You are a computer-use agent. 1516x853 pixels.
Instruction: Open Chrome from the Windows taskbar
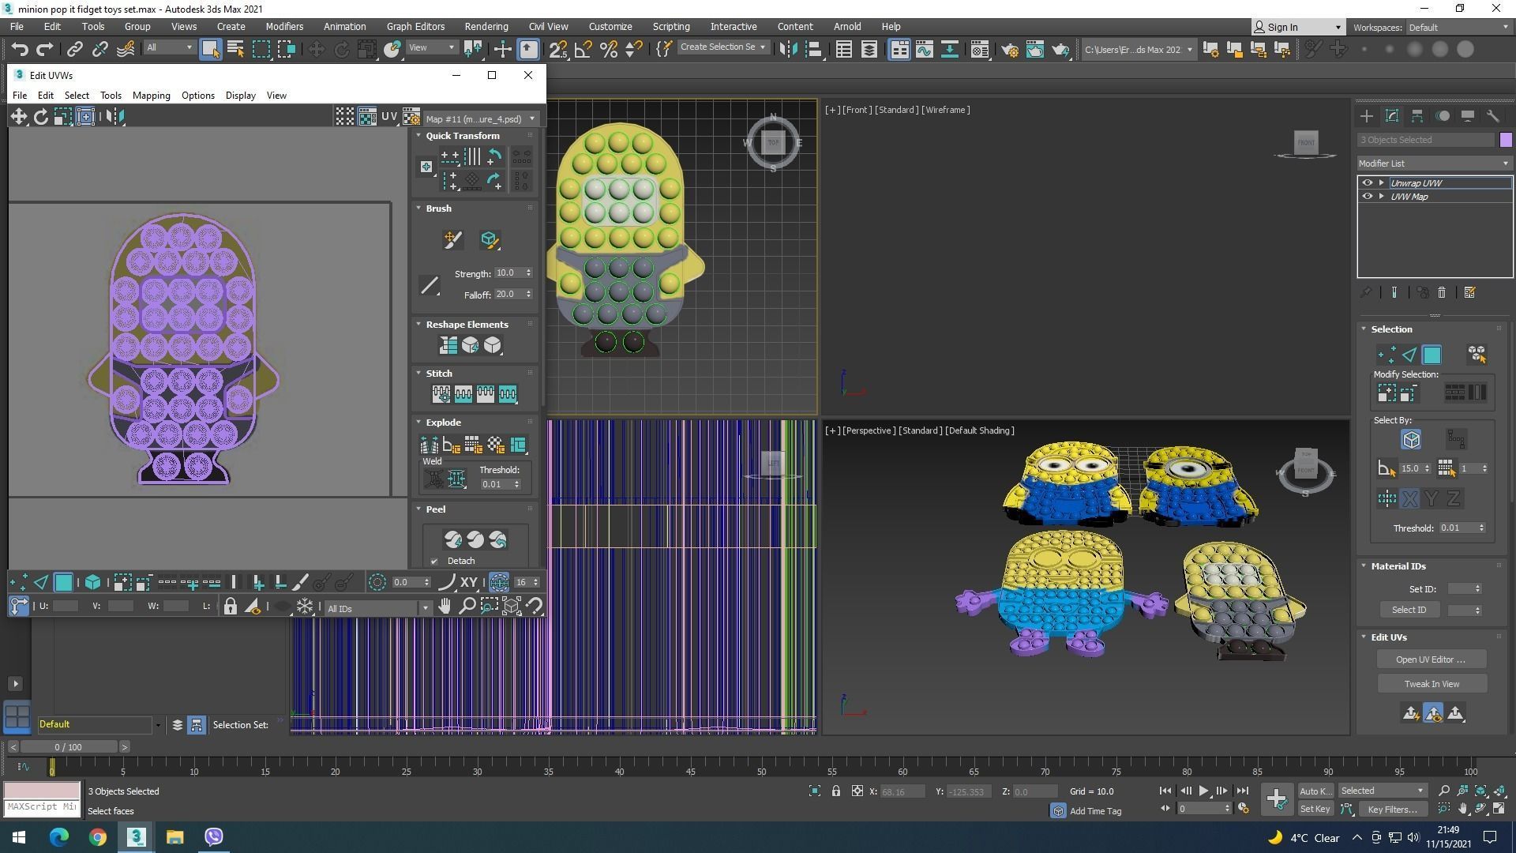coord(97,837)
